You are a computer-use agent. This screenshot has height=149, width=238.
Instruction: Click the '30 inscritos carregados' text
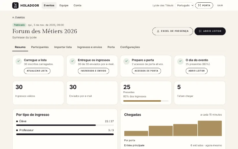click(39, 64)
